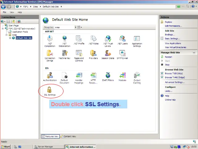
Task: Click the taskbar clock showing 13:33
Action: [193, 147]
